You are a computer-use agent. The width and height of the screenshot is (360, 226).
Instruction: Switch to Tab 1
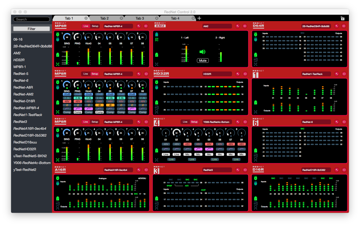[69, 18]
